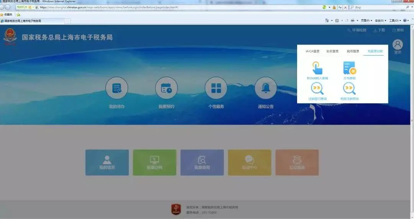Open the 工具(O) menu
This screenshot has height=219, width=414.
395,20
